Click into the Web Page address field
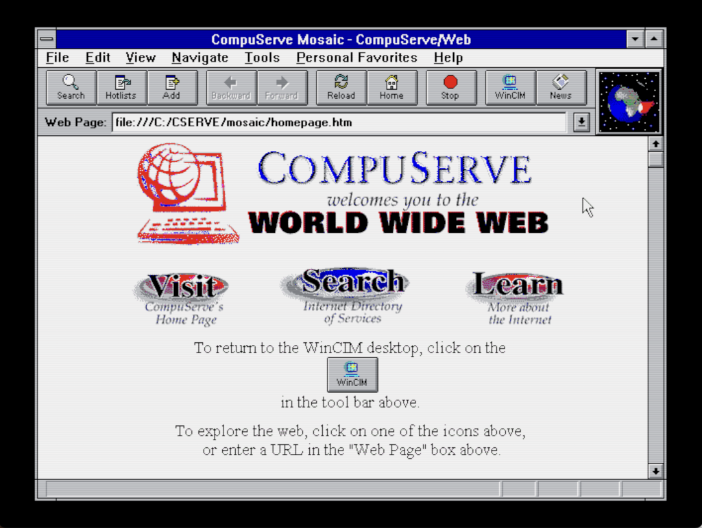702x528 pixels. pos(339,122)
